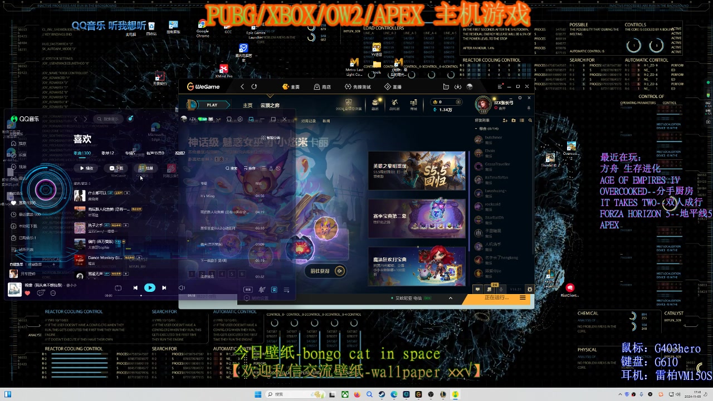Open League chat bubble icon

click(x=477, y=289)
